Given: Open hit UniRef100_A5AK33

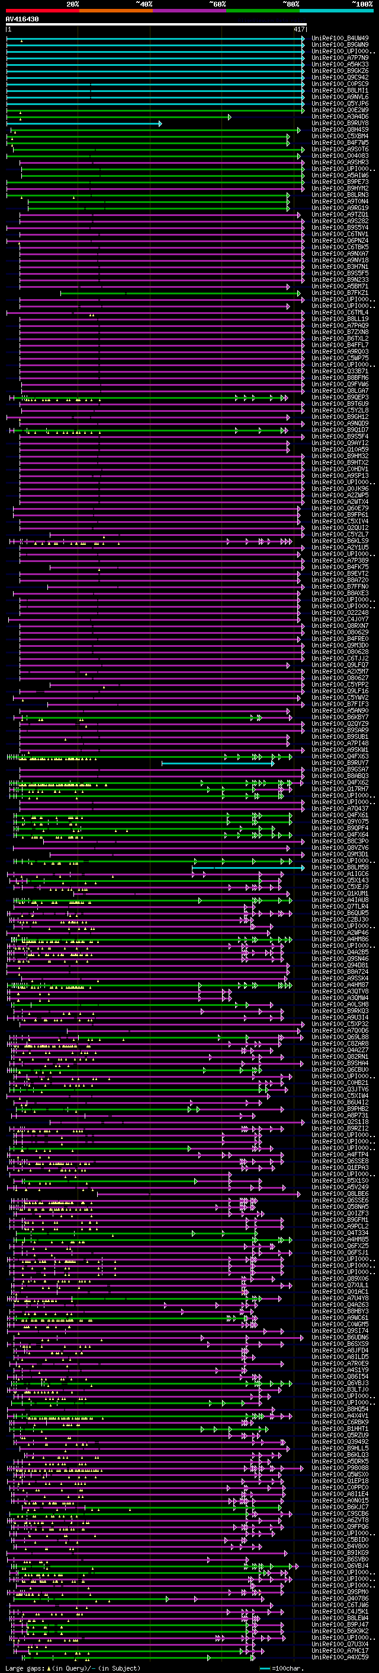Looking at the screenshot, I should (340, 64).
